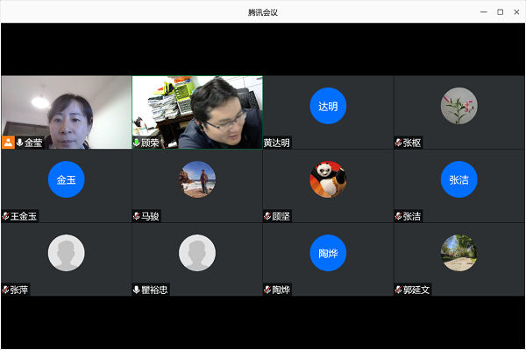
Task: Click muted microphone icon beside 王金玉
Action: click(x=6, y=216)
